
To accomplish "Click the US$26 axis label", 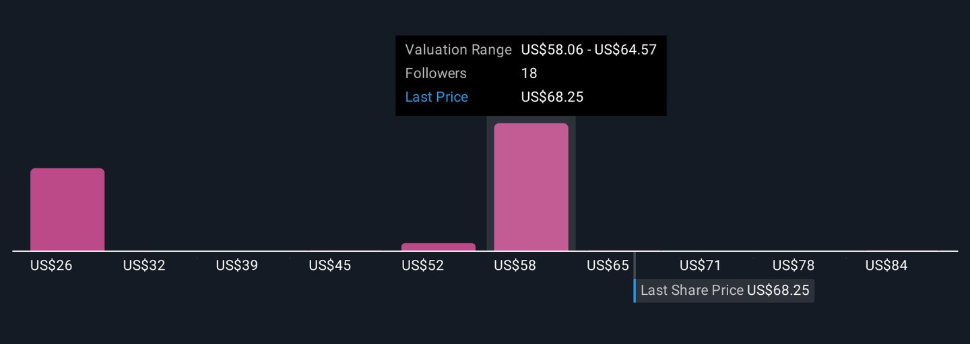I will (x=51, y=266).
